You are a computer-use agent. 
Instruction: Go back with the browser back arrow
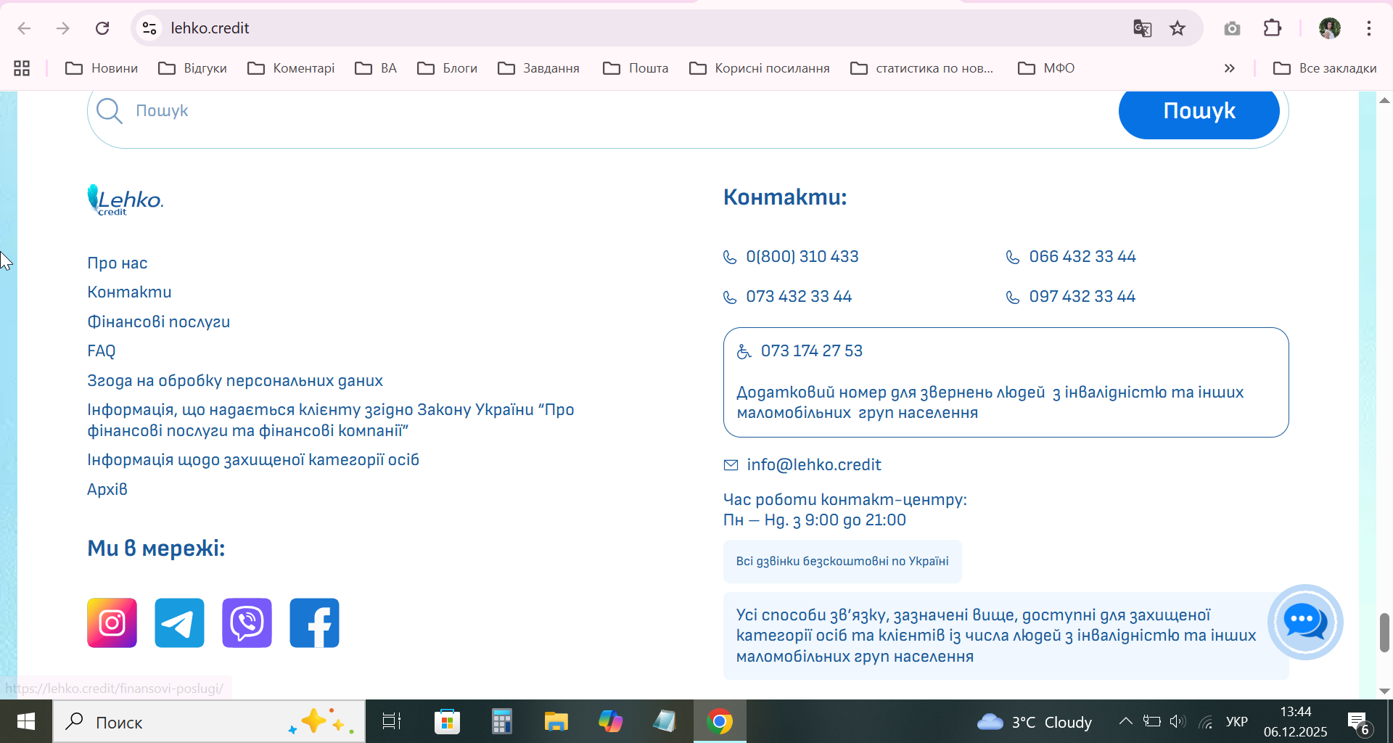pyautogui.click(x=24, y=28)
